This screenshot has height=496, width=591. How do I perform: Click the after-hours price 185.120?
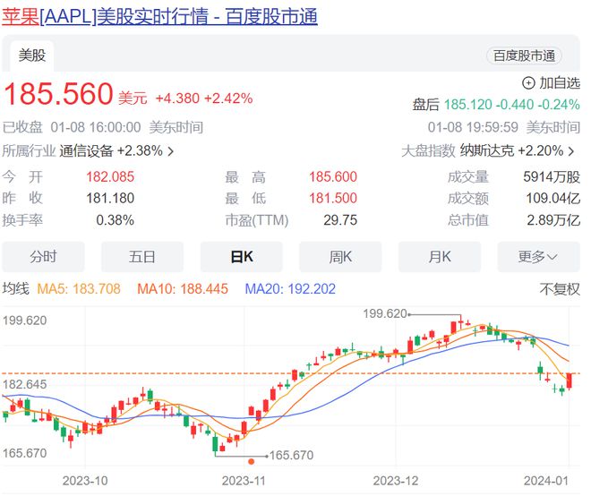[x=468, y=105]
